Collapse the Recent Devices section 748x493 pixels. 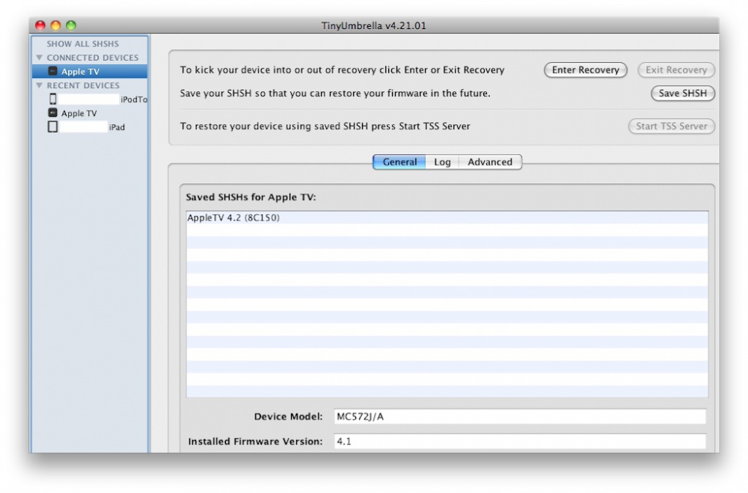coord(39,85)
